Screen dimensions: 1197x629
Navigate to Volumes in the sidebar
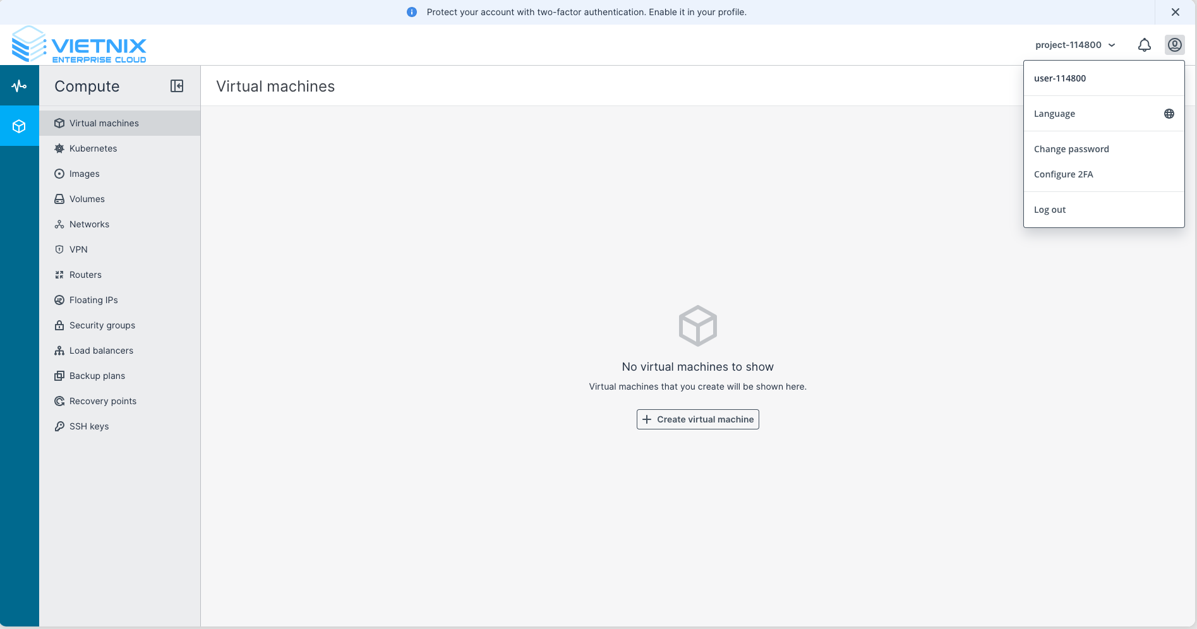pos(87,199)
